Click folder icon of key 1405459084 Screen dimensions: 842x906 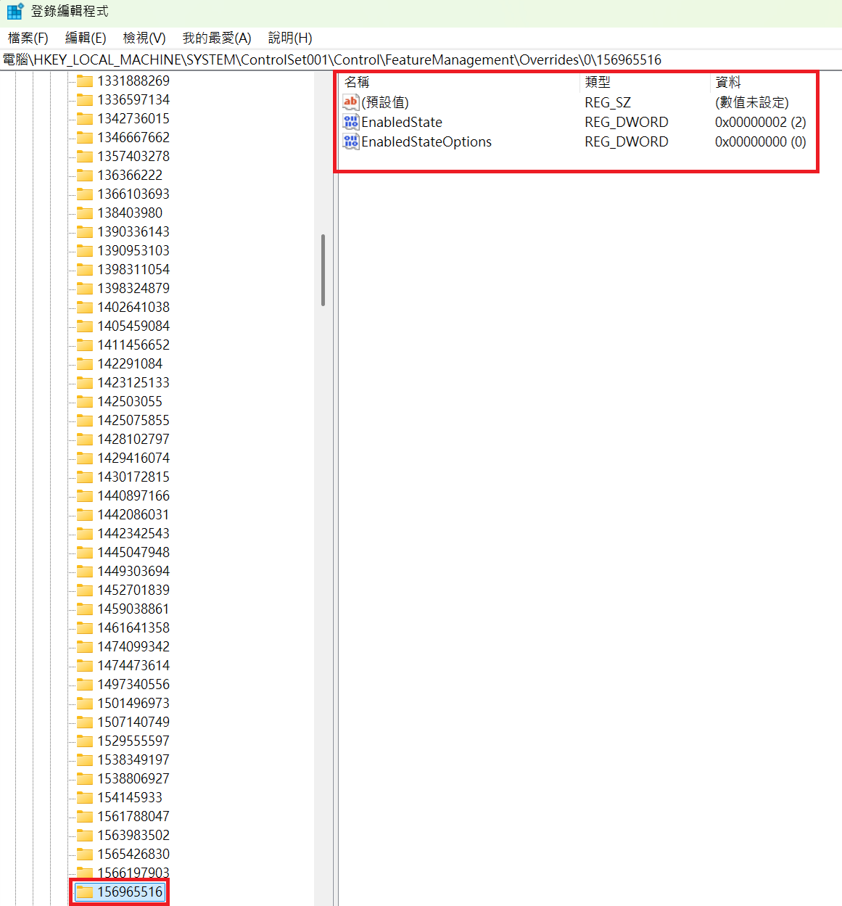(x=85, y=326)
